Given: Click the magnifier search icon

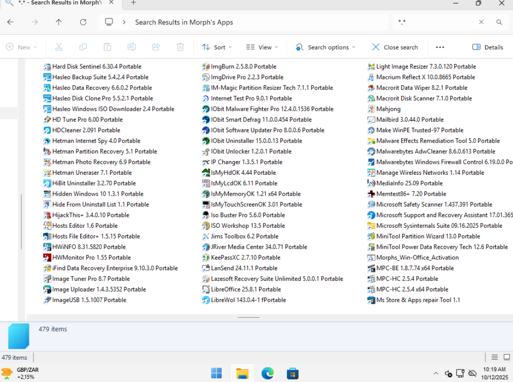Looking at the screenshot, I should point(499,22).
